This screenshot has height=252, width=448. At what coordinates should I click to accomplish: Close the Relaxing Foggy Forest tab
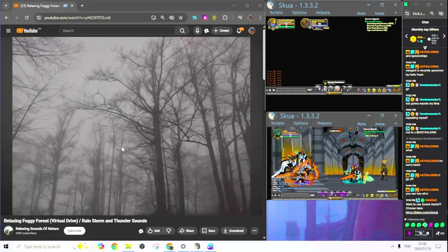pos(72,6)
